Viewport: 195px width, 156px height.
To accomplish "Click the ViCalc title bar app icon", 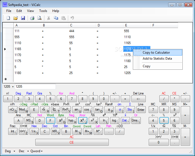I will [5, 5].
